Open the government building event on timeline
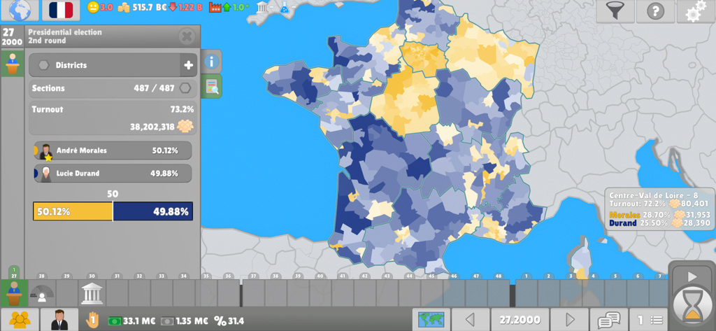Viewport: 716px width, 331px height. click(92, 293)
